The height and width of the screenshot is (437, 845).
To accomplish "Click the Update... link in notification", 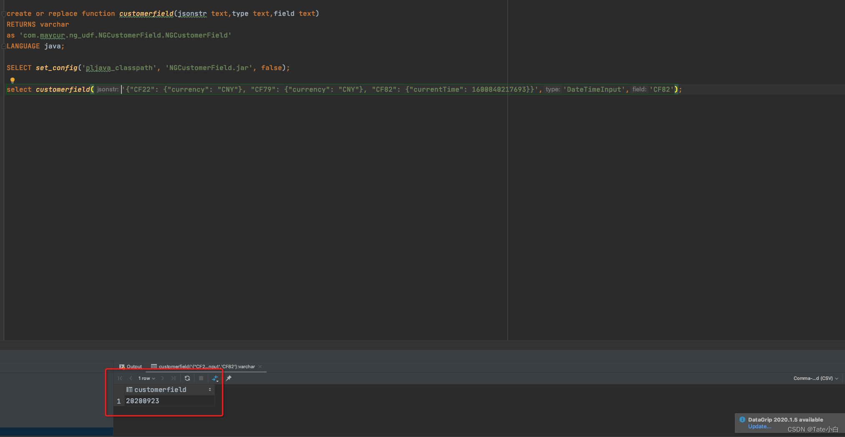I will pyautogui.click(x=759, y=427).
